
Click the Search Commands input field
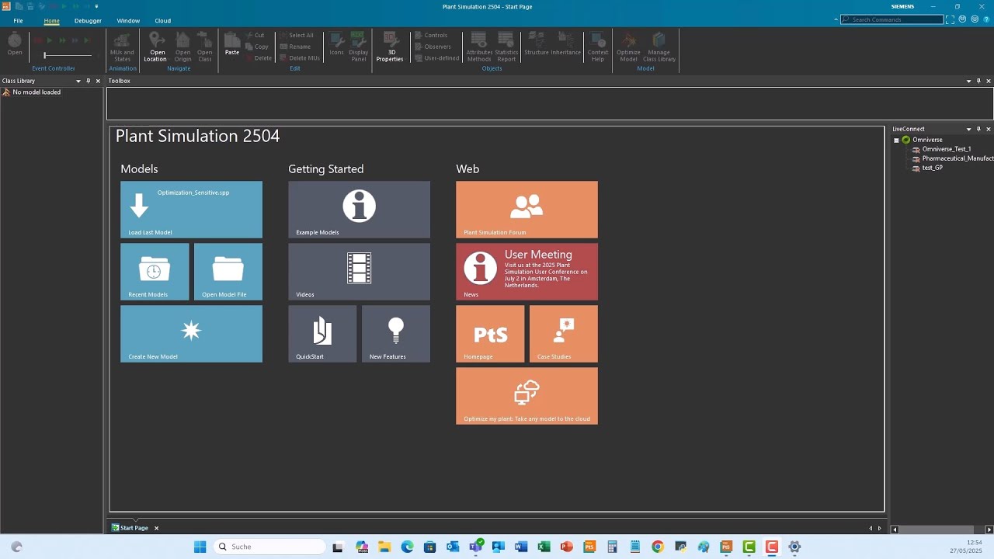891,19
